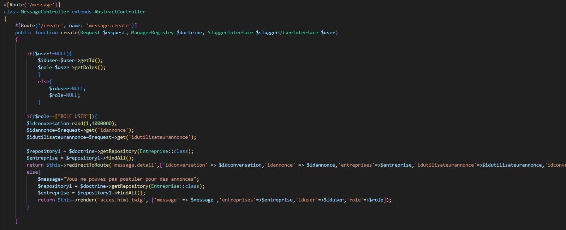This screenshot has height=230, width=566.
Task: Click the rand function call
Action: 77,123
